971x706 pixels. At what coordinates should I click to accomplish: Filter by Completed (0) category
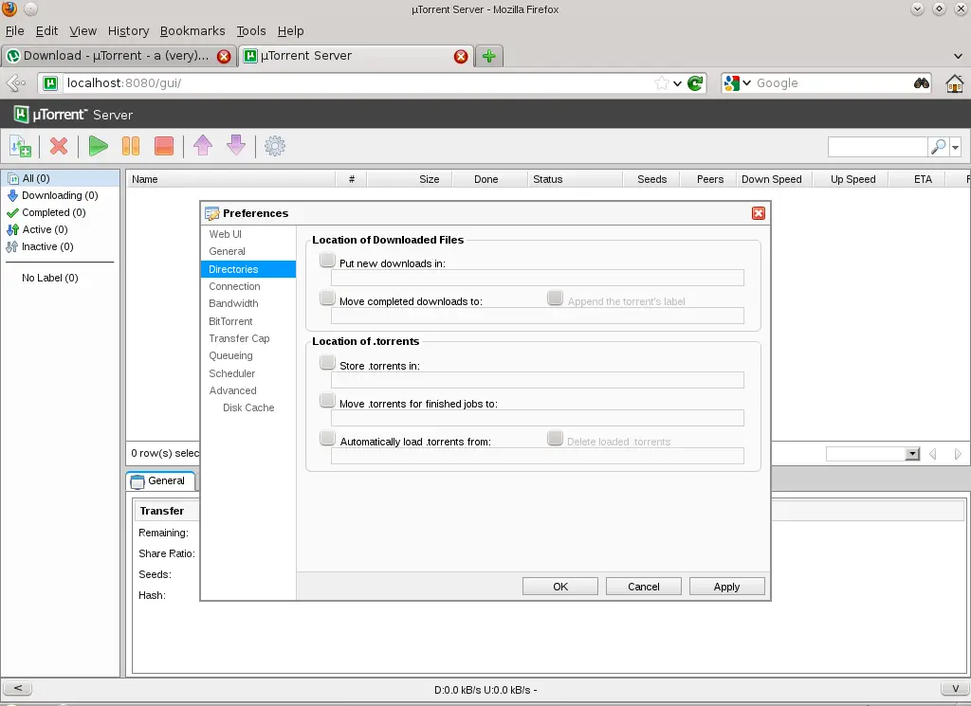(x=54, y=213)
